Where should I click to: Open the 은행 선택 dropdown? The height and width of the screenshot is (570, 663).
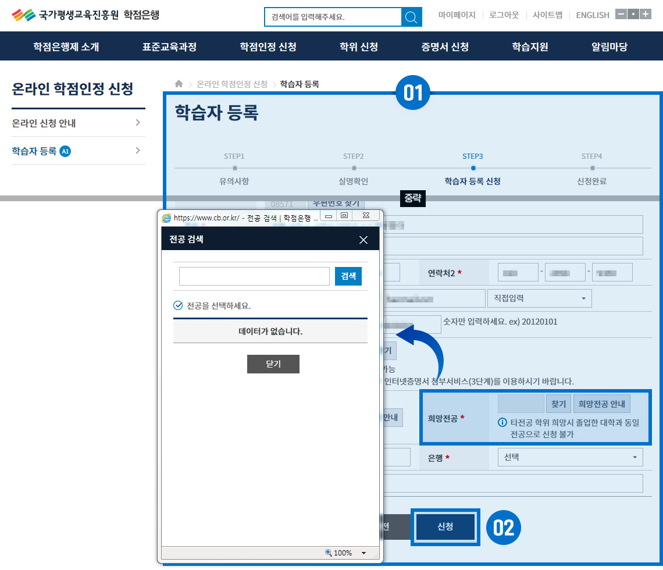click(x=570, y=457)
